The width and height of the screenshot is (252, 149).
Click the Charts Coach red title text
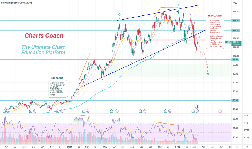[44, 35]
